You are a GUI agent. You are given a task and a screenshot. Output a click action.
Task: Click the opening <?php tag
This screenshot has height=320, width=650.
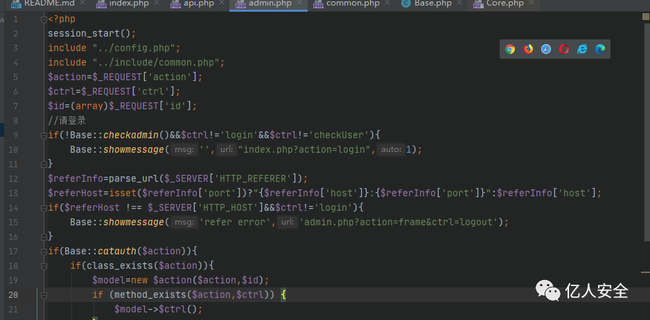pyautogui.click(x=62, y=19)
